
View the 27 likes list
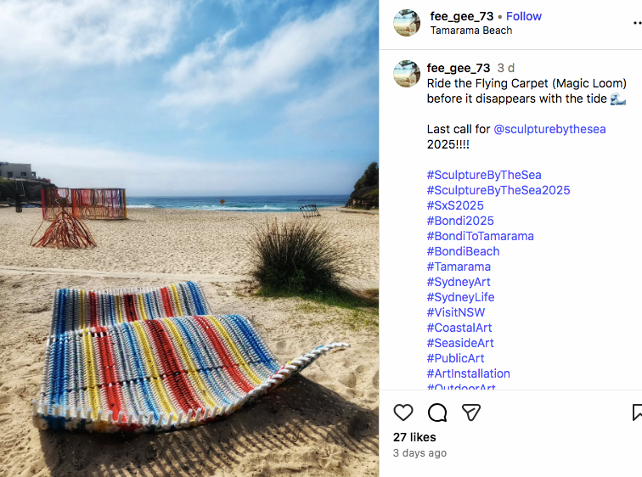click(x=414, y=437)
